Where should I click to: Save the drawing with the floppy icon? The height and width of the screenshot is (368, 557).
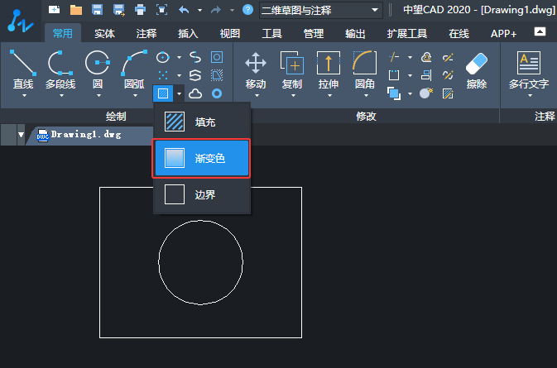[97, 10]
